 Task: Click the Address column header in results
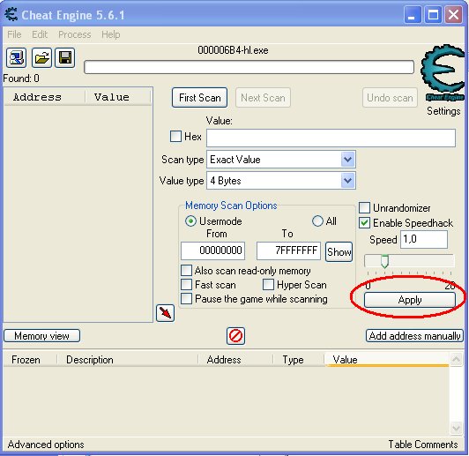(x=45, y=97)
